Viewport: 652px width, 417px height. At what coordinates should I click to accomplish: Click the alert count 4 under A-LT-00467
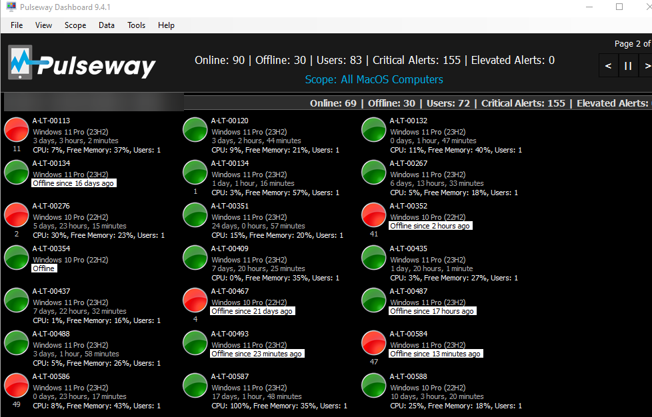(195, 319)
